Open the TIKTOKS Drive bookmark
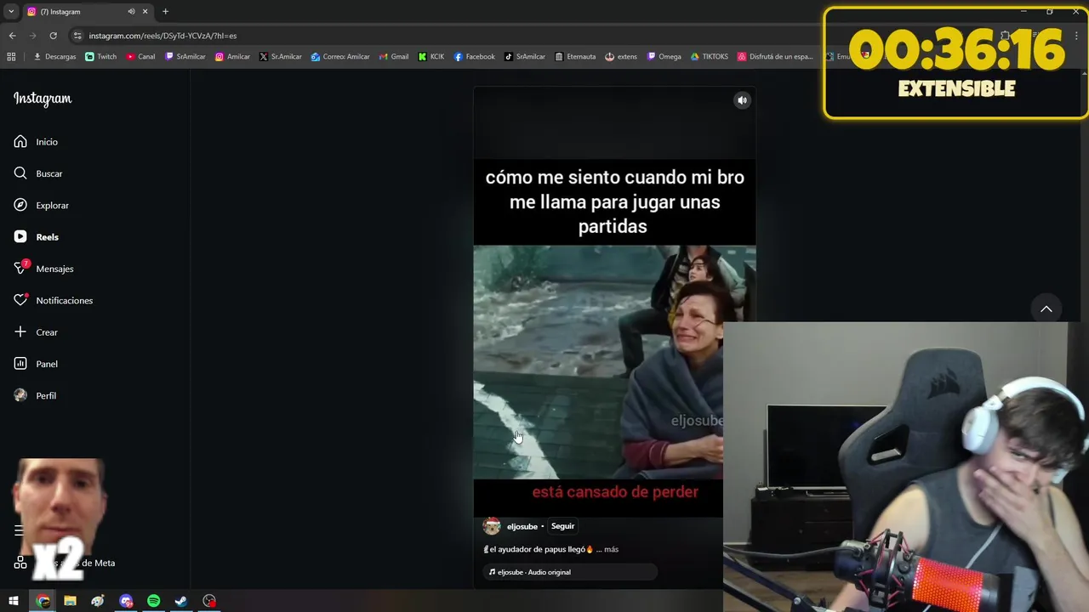Viewport: 1089px width, 612px height. (x=709, y=57)
